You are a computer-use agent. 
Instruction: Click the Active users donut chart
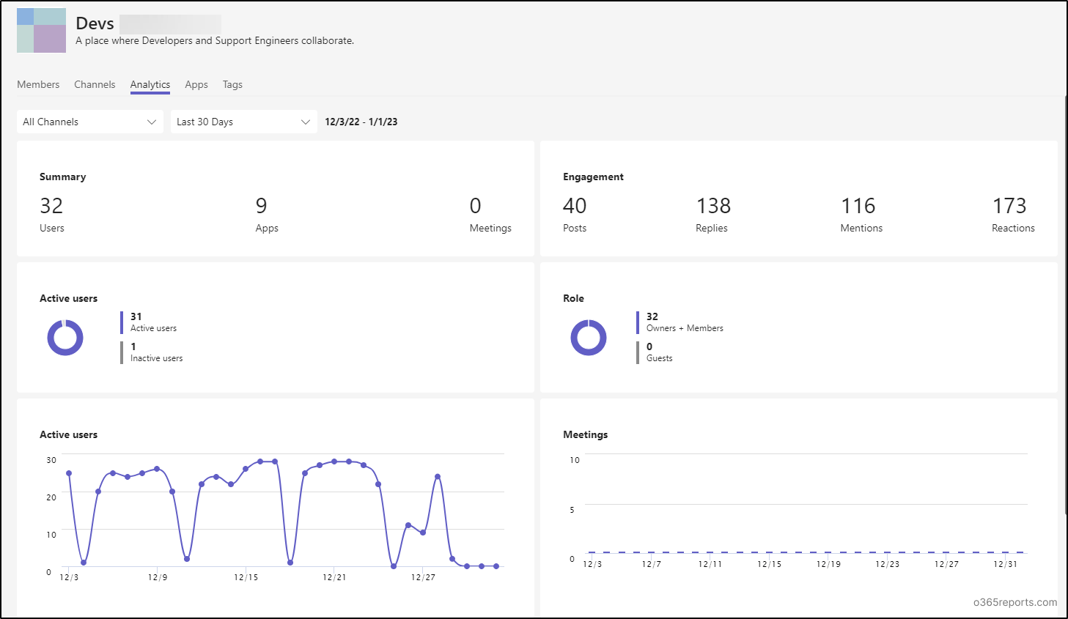pyautogui.click(x=65, y=338)
